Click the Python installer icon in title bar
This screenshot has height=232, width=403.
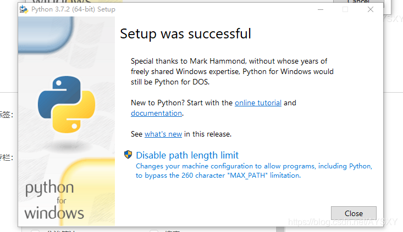click(24, 9)
